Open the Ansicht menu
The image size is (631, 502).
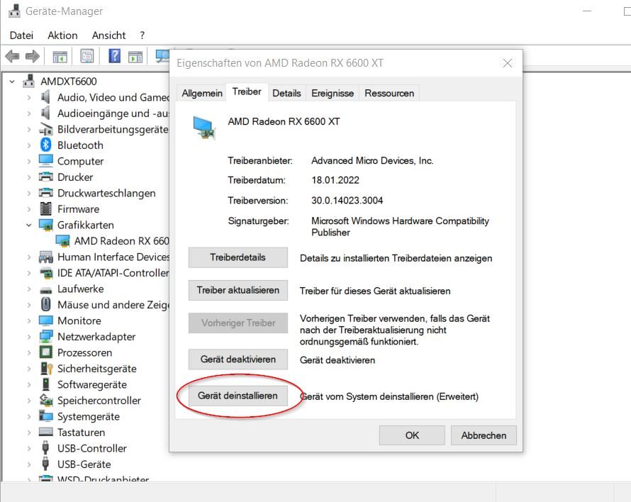[108, 35]
